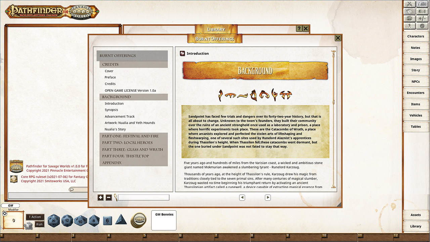Open the gear options icon
Screen dimensions: 430x242
(x=422, y=26)
